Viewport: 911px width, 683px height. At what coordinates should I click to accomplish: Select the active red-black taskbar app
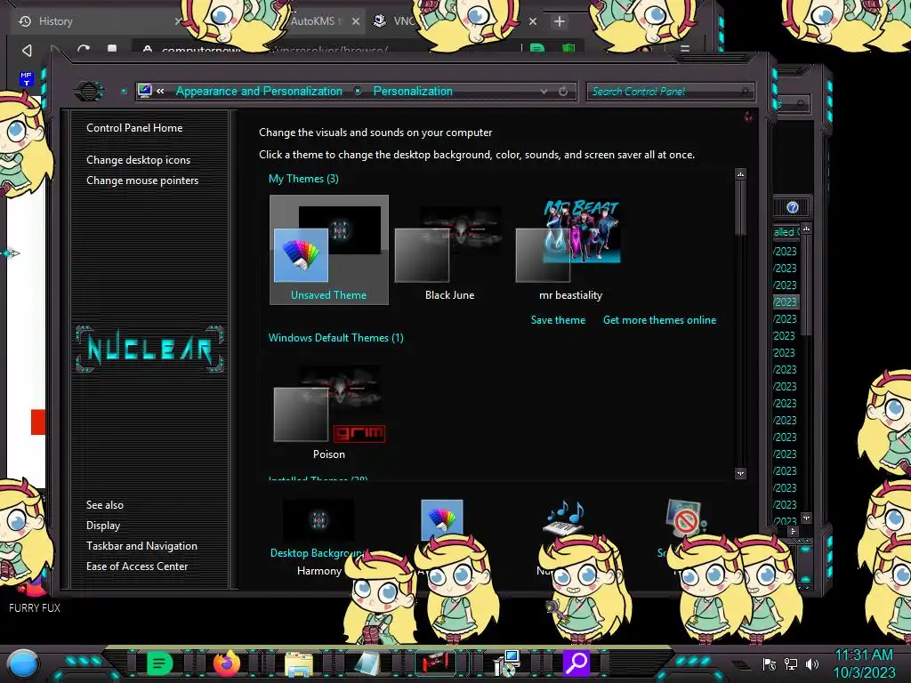pos(436,663)
